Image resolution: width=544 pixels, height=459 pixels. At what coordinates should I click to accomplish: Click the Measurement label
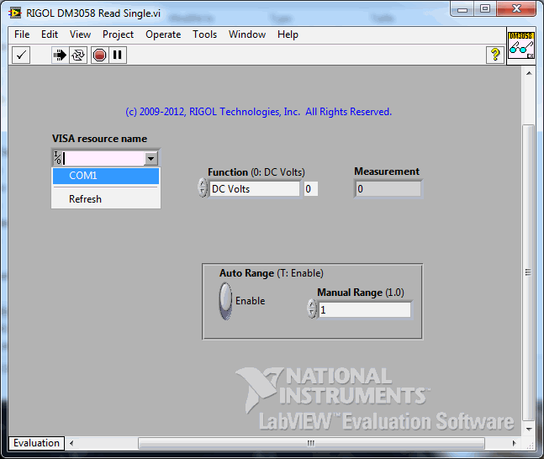pyautogui.click(x=387, y=171)
